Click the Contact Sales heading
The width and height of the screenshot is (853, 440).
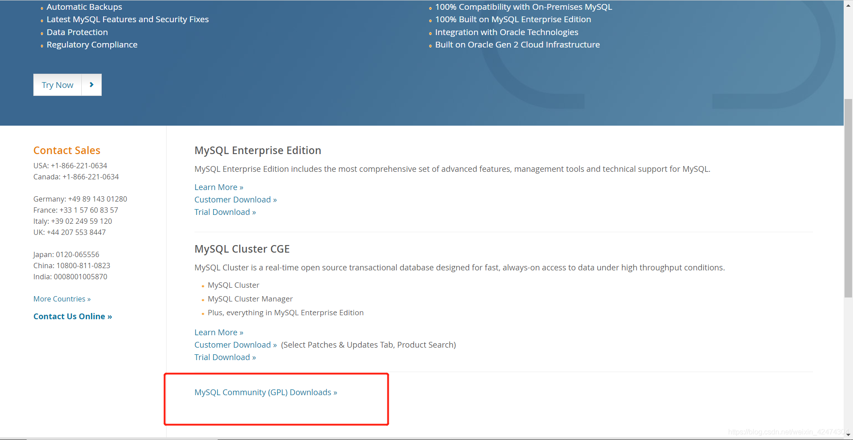[x=67, y=150]
